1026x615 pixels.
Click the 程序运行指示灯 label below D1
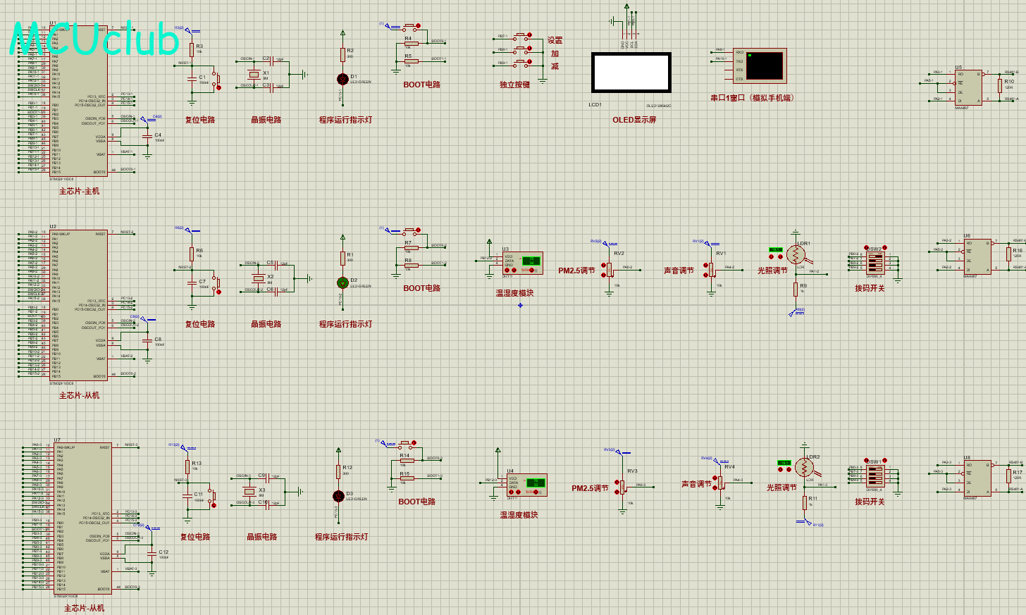(345, 120)
